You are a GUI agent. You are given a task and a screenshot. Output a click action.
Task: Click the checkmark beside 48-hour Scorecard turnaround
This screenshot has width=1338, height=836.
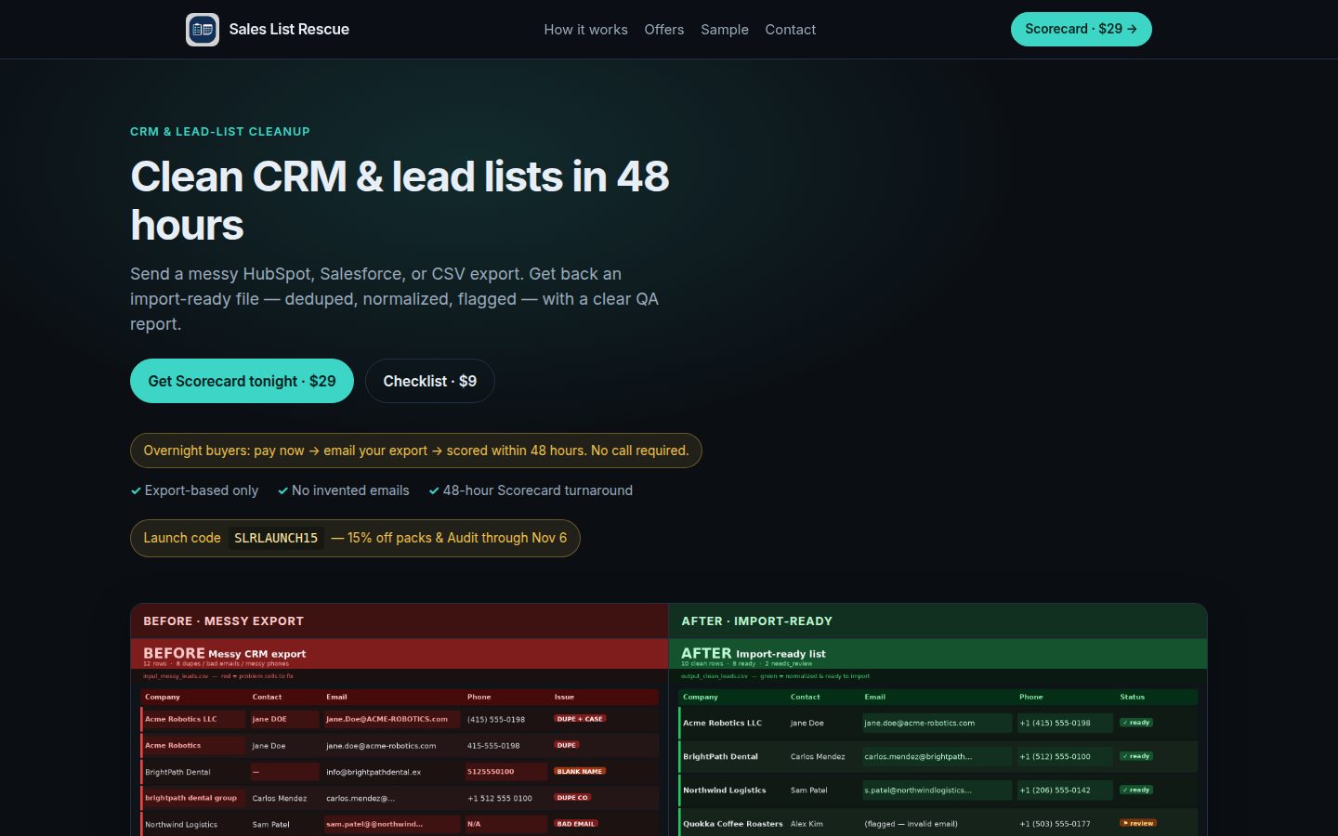[434, 490]
